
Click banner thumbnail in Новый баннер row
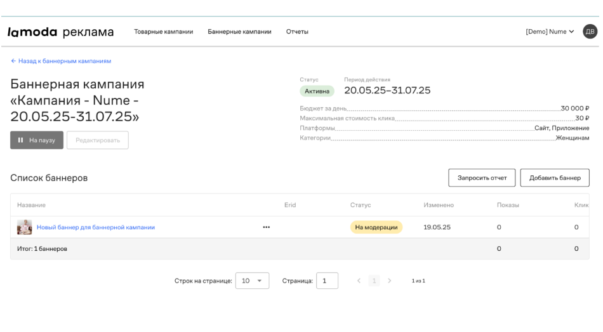24,227
